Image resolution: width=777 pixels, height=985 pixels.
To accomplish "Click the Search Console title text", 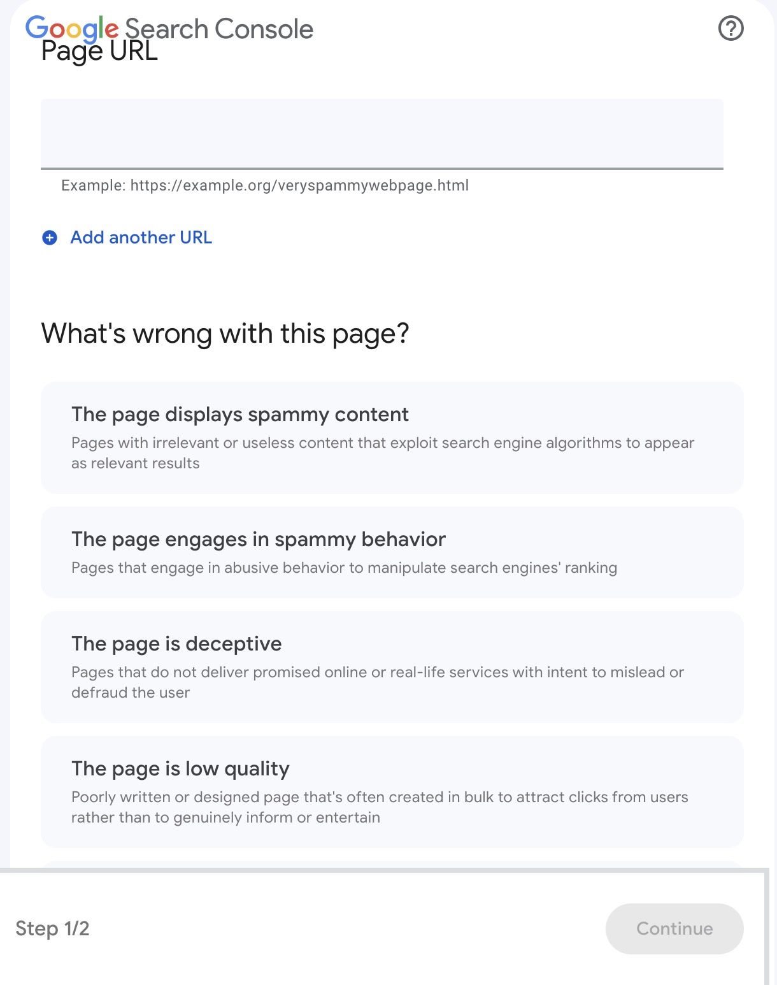I will 219,29.
